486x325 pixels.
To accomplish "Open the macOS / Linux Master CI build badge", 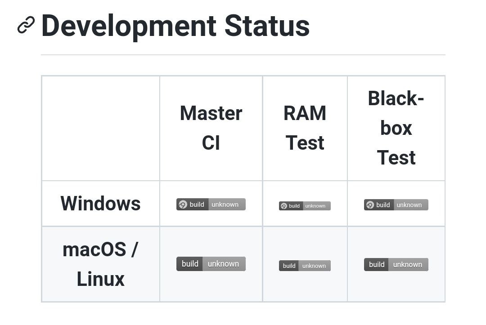I will click(x=211, y=264).
